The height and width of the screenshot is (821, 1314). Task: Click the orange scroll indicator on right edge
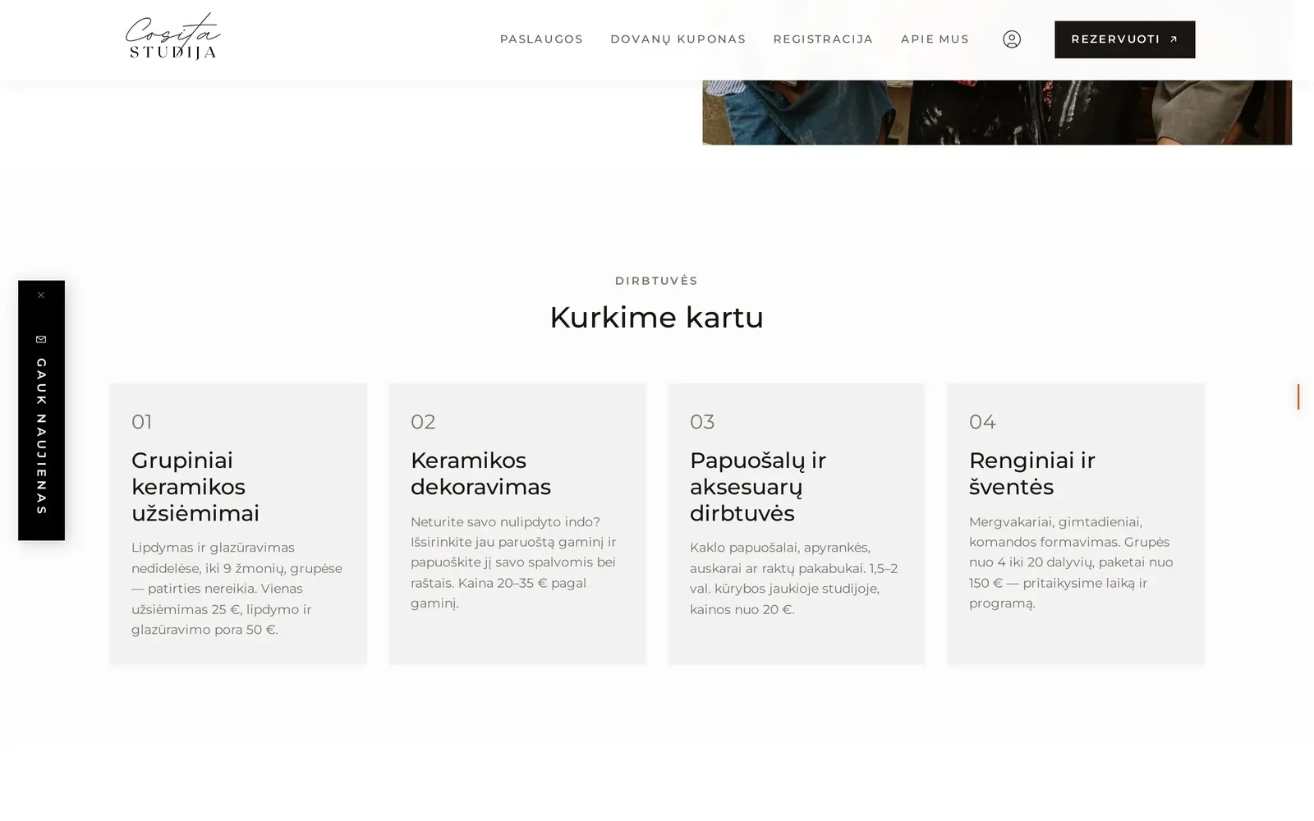pyautogui.click(x=1298, y=397)
